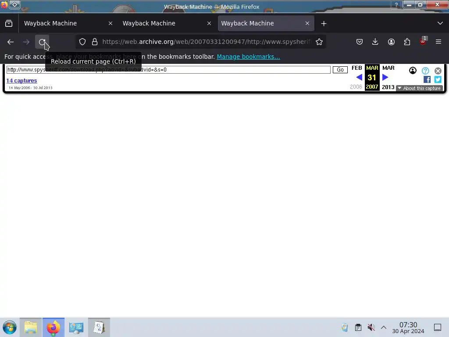Click the browser address bar URL

(x=207, y=42)
